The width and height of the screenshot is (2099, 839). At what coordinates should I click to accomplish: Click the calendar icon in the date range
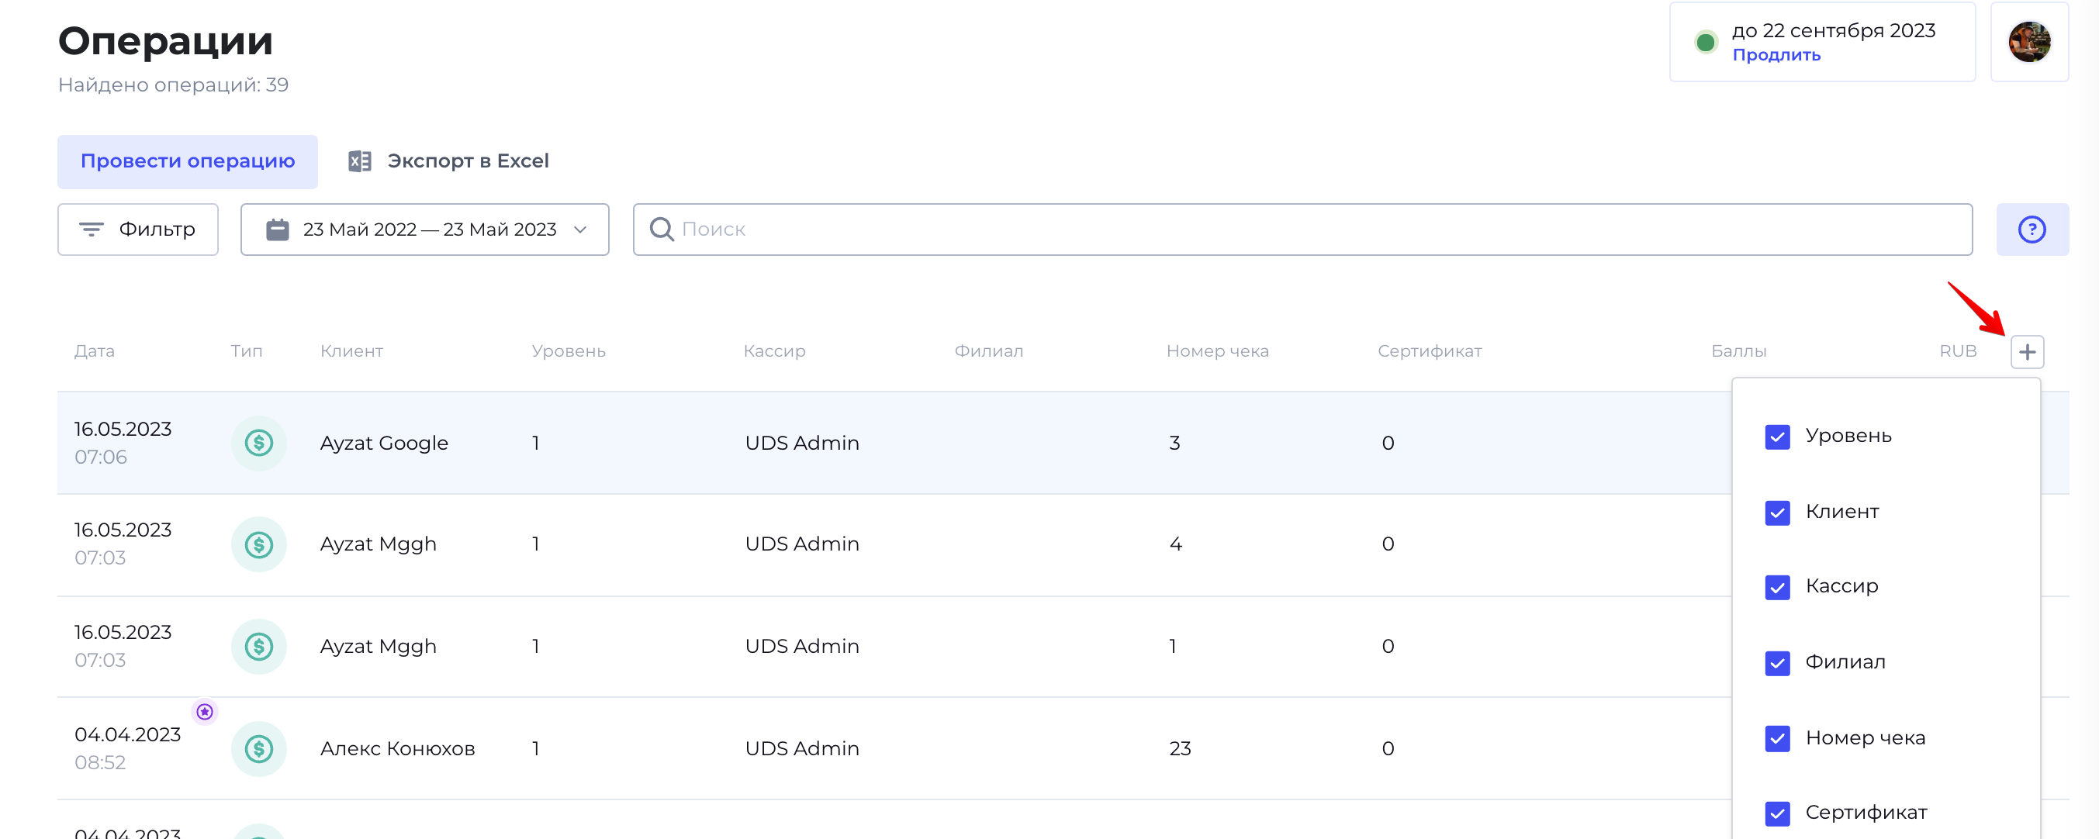(x=277, y=230)
